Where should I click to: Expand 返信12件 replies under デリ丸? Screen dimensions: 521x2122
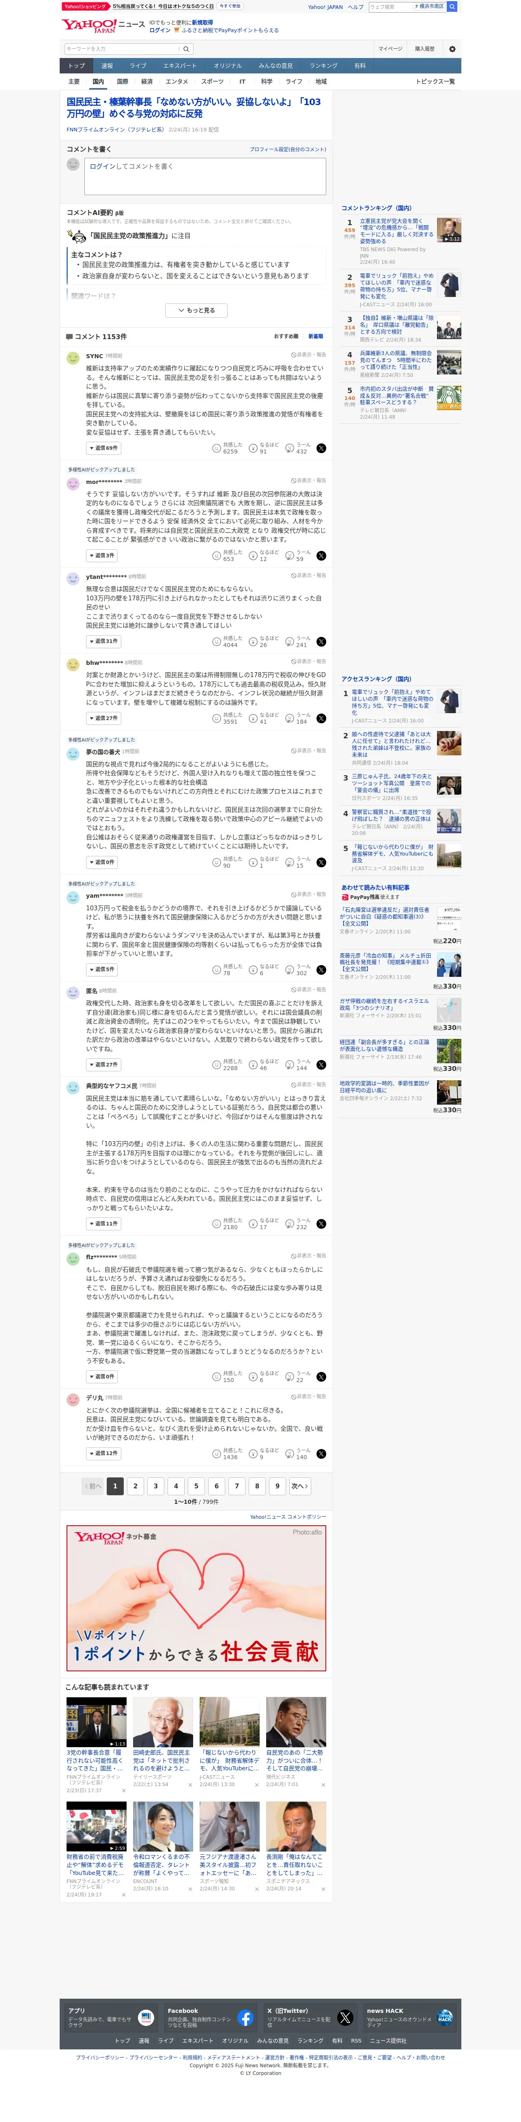point(103,1454)
